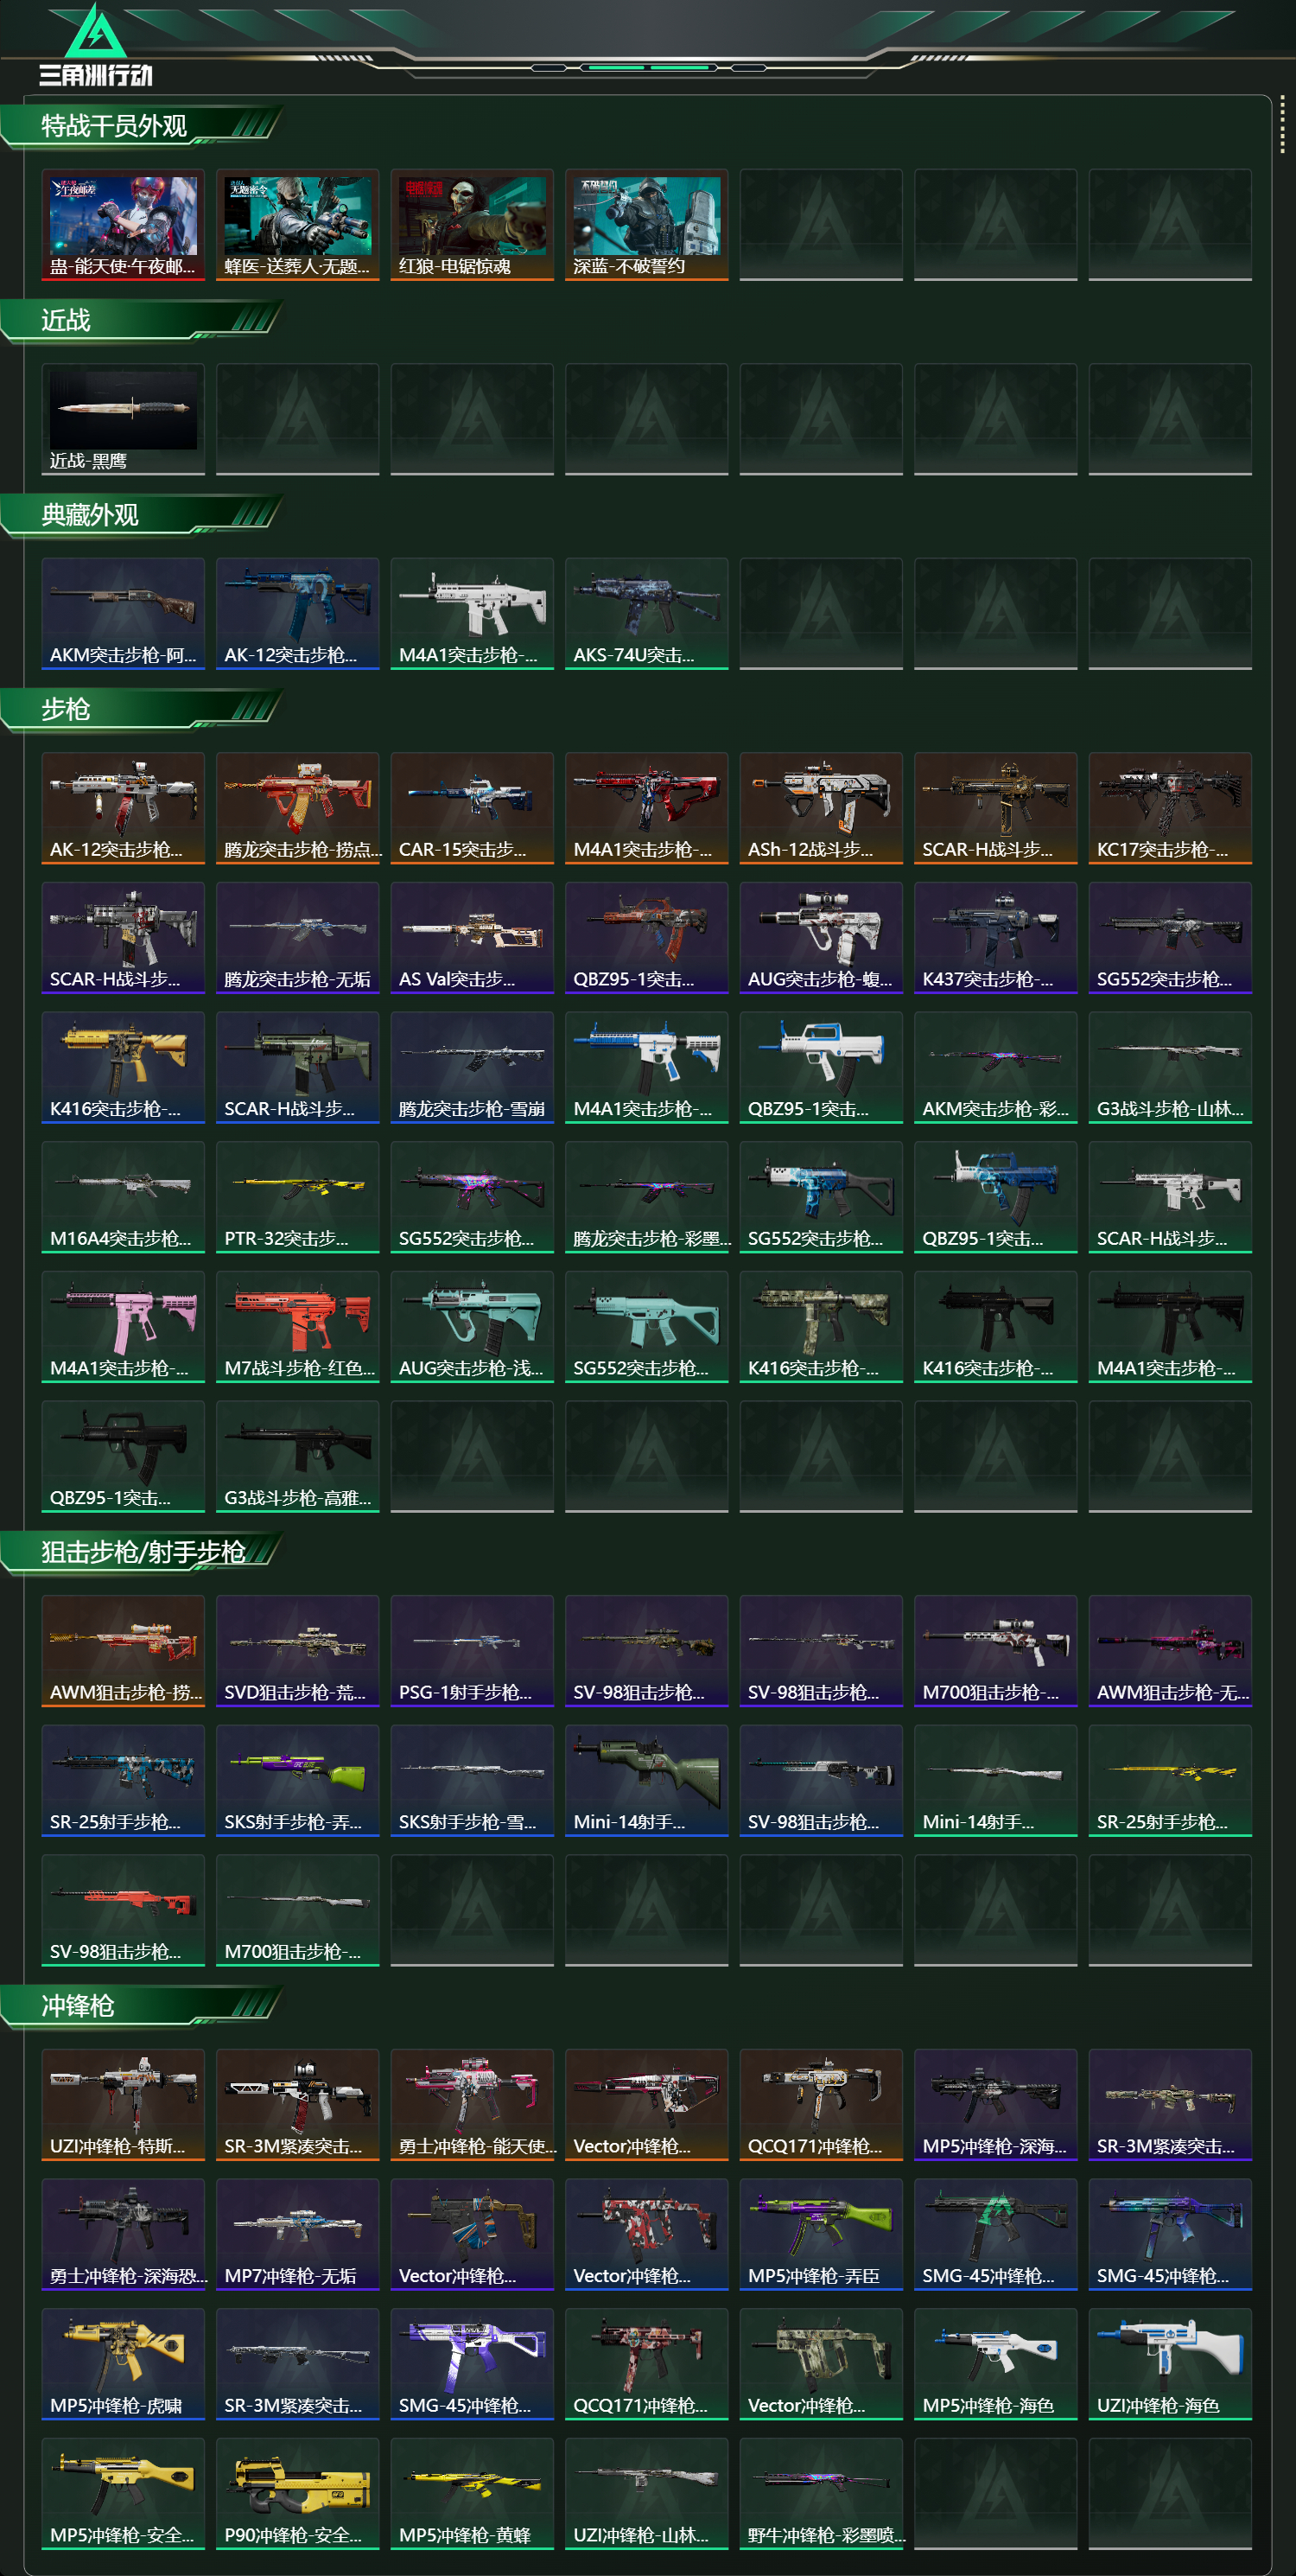Viewport: 1296px width, 2576px height.
Task: Click the M7战斗步枪-红色 rifle
Action: pos(298,1326)
